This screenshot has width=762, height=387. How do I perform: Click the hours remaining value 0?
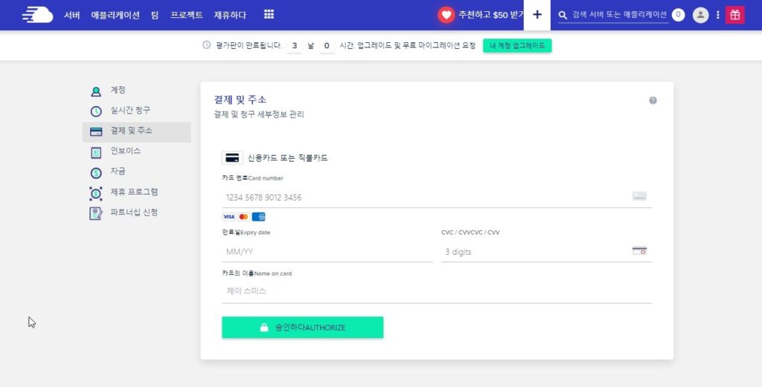click(327, 45)
